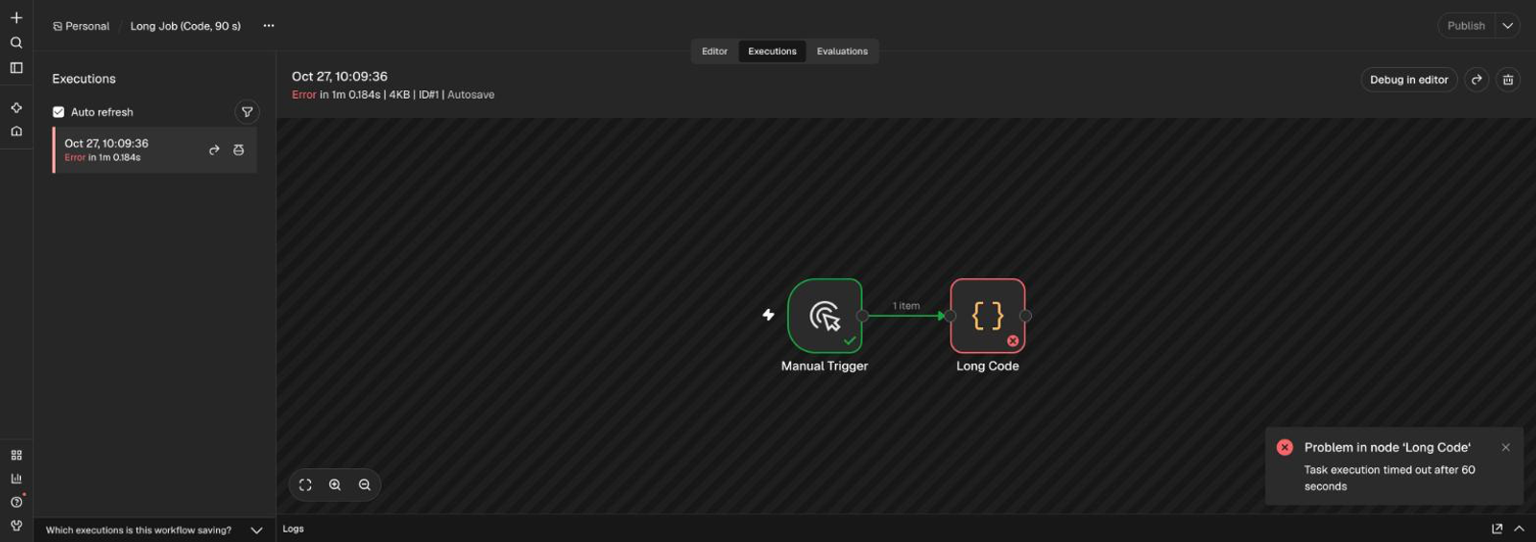This screenshot has height=542, width=1536.
Task: Switch to the Executions tab
Action: point(772,52)
